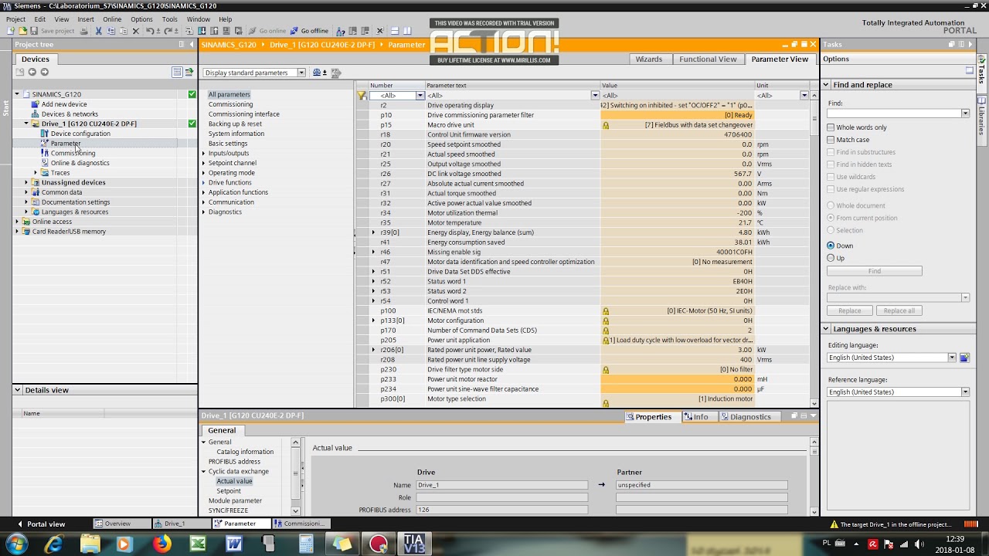The height and width of the screenshot is (556, 989).
Task: Collapse the Project tree panel arrow
Action: click(192, 44)
